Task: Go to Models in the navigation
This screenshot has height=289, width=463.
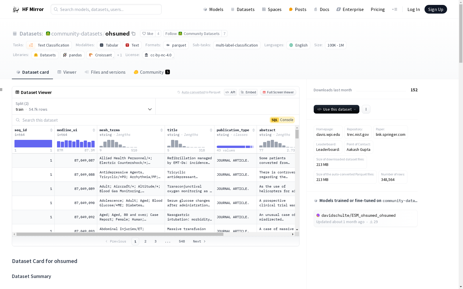Action: click(213, 9)
